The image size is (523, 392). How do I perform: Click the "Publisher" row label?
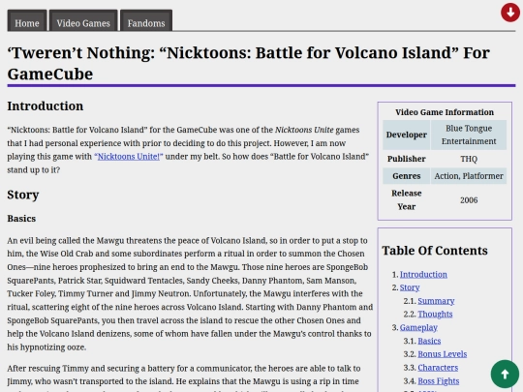click(407, 159)
